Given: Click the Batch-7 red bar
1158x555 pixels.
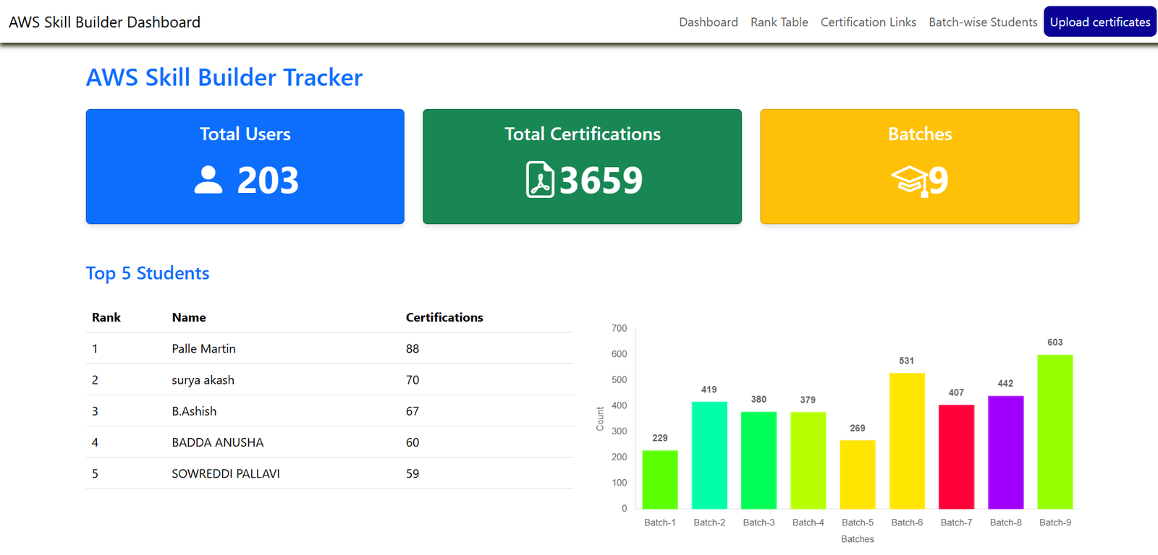Looking at the screenshot, I should pos(956,457).
